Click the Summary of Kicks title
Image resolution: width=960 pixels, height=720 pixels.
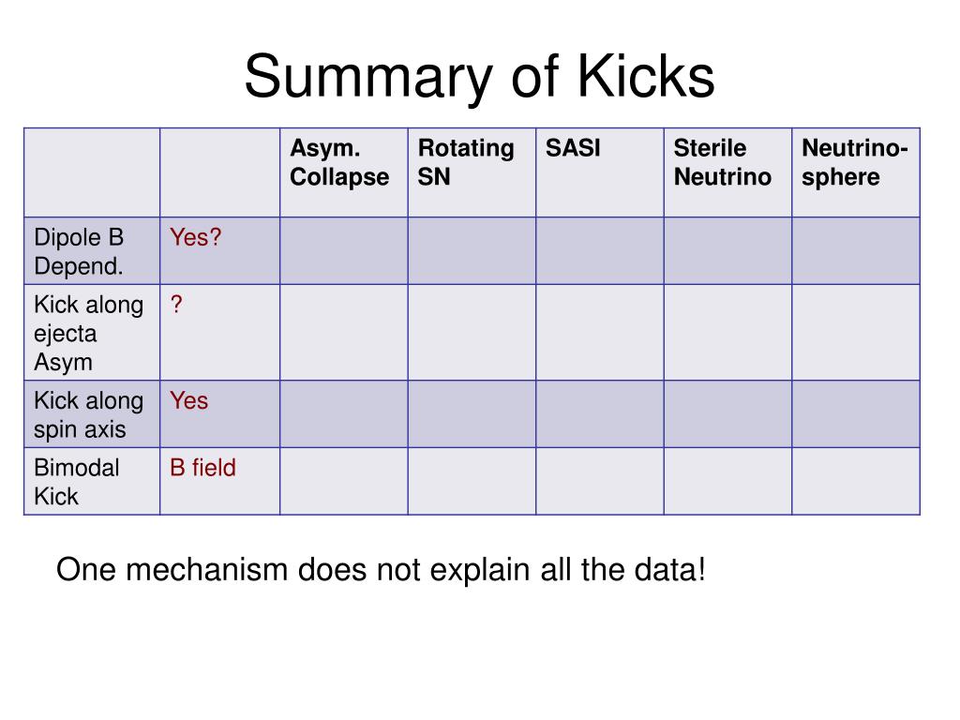pos(479,77)
